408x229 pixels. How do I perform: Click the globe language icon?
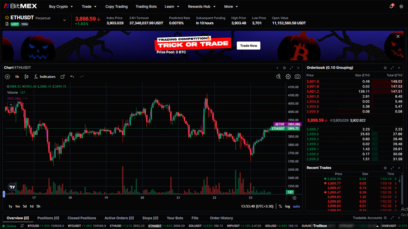click(401, 6)
